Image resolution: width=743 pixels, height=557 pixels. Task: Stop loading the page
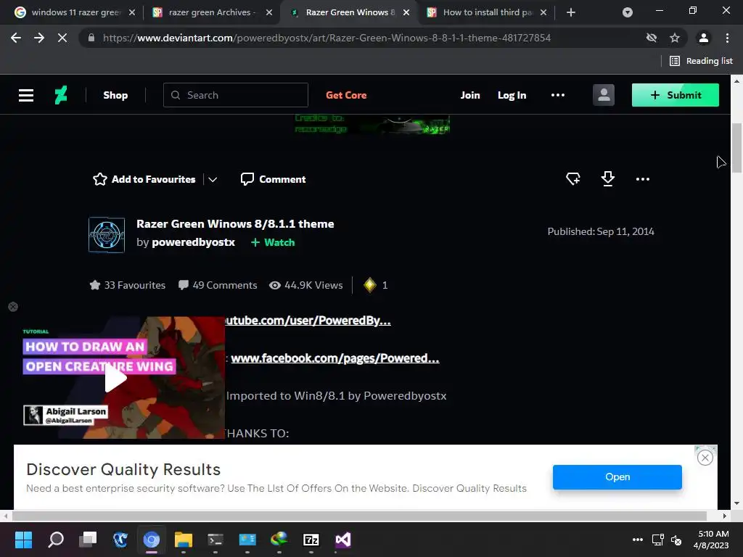click(62, 38)
